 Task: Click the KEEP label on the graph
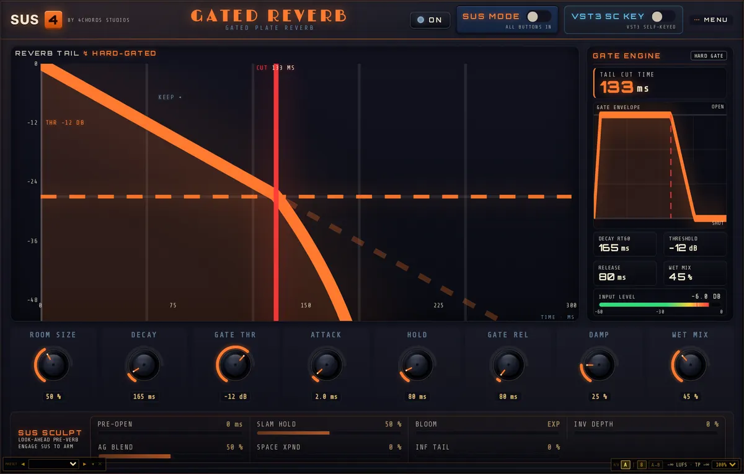[169, 97]
